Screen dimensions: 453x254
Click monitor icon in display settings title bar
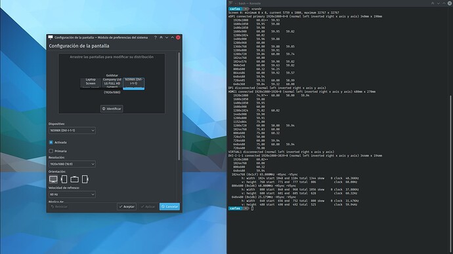[51, 37]
